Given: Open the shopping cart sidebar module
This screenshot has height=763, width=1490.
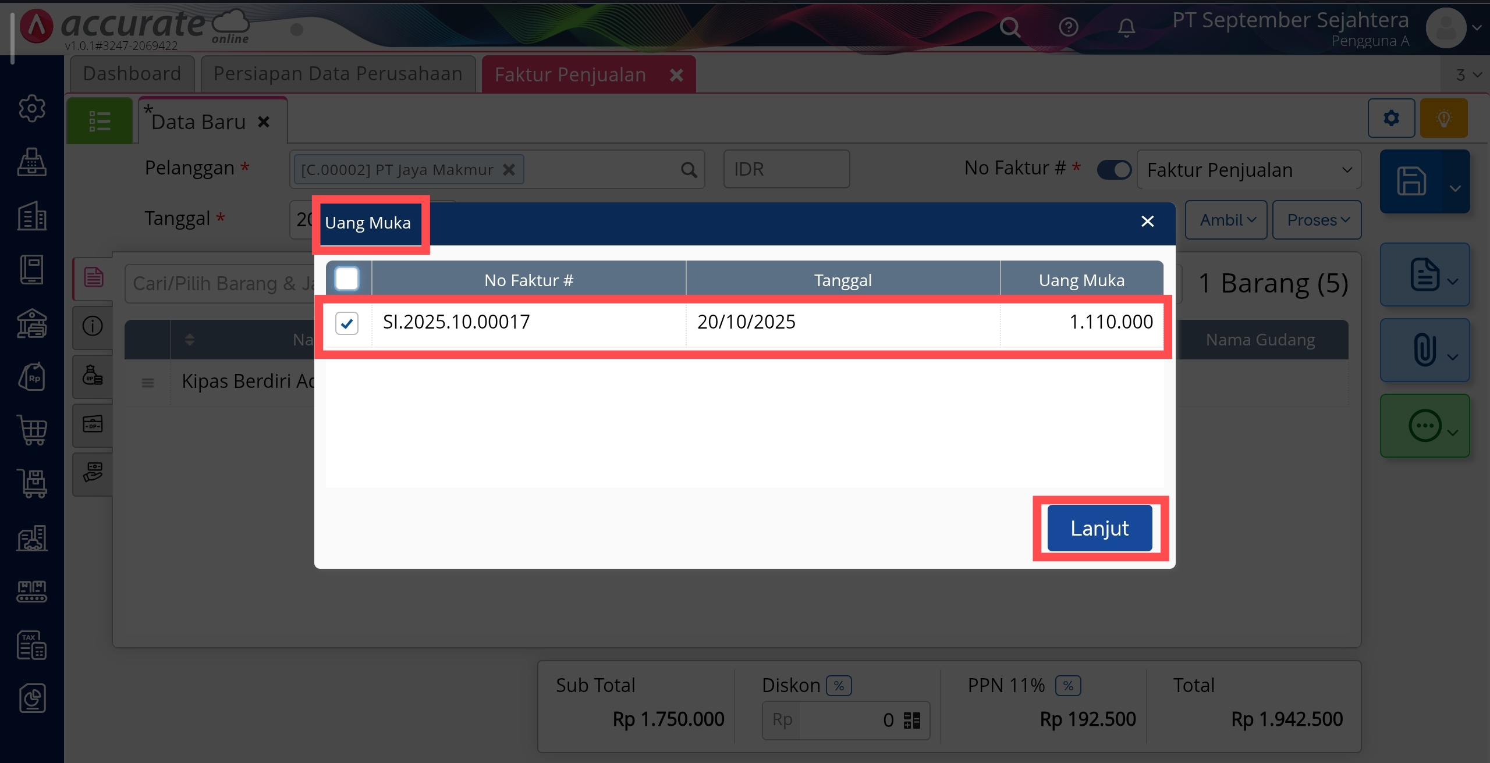Looking at the screenshot, I should pos(32,430).
